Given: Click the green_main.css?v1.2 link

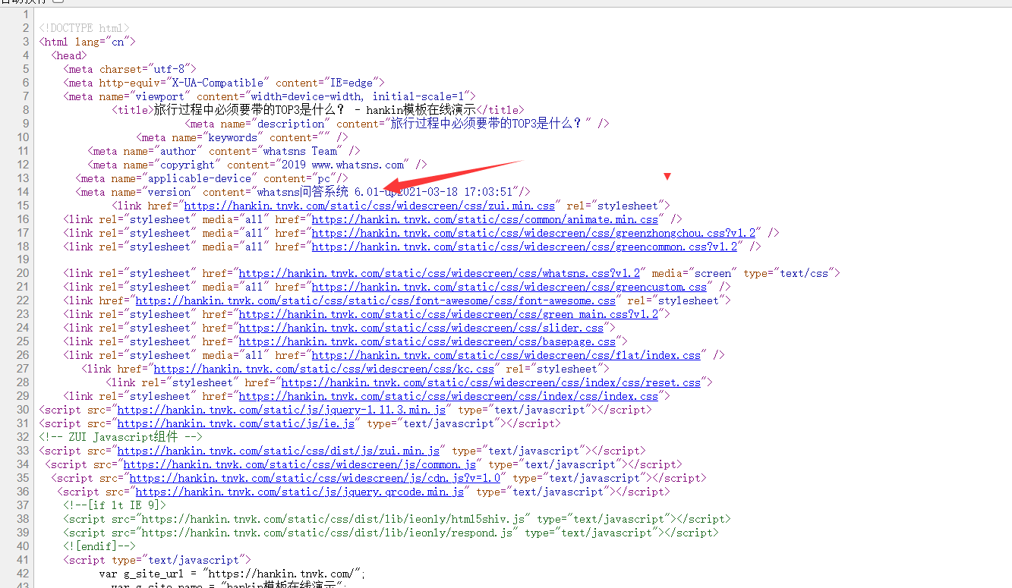Looking at the screenshot, I should tap(448, 314).
